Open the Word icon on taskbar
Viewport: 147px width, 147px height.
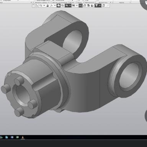(x=12, y=137)
